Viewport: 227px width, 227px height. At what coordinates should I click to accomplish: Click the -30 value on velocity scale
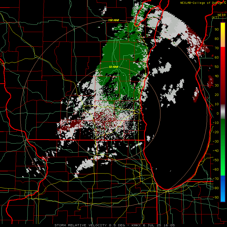[216, 141]
